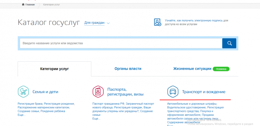
Task: Click the green Новинка badge
Action: click(221, 69)
